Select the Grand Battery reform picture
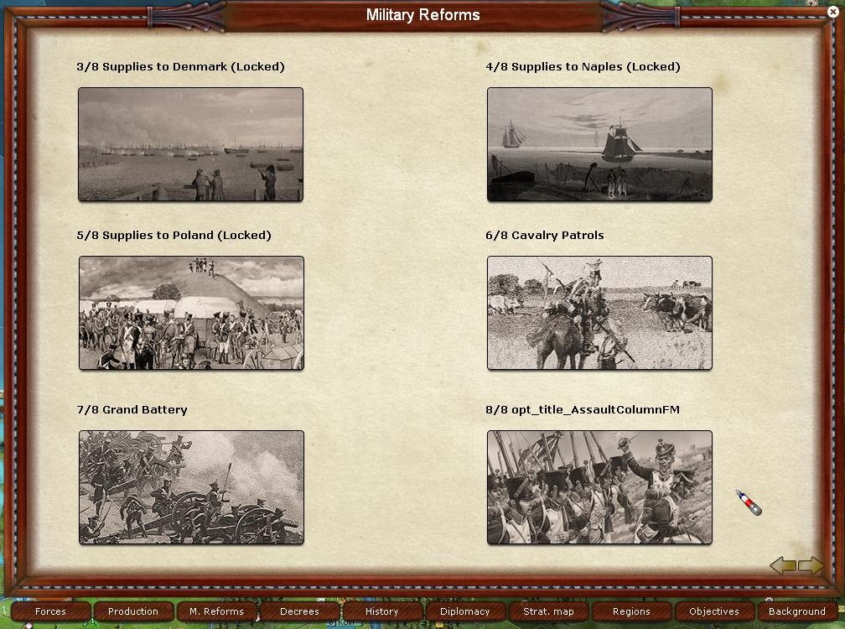The image size is (845, 629). click(x=191, y=487)
